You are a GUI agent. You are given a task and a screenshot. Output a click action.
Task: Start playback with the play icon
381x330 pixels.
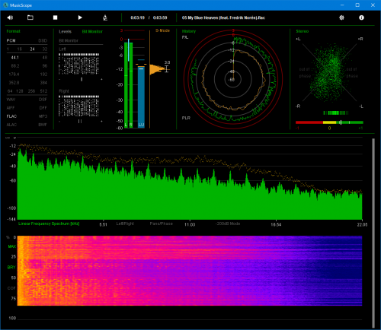pos(80,17)
